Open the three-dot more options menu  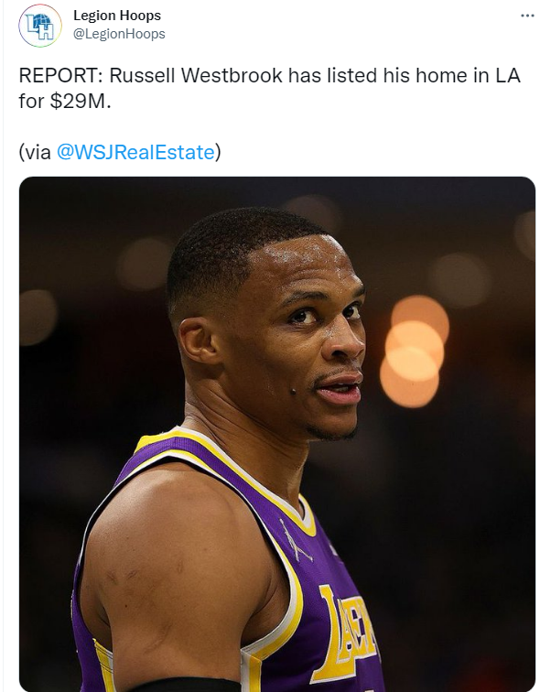[x=527, y=16]
